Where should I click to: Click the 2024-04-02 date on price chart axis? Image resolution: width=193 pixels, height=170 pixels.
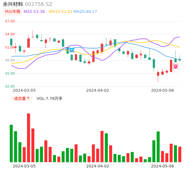pos(97,90)
